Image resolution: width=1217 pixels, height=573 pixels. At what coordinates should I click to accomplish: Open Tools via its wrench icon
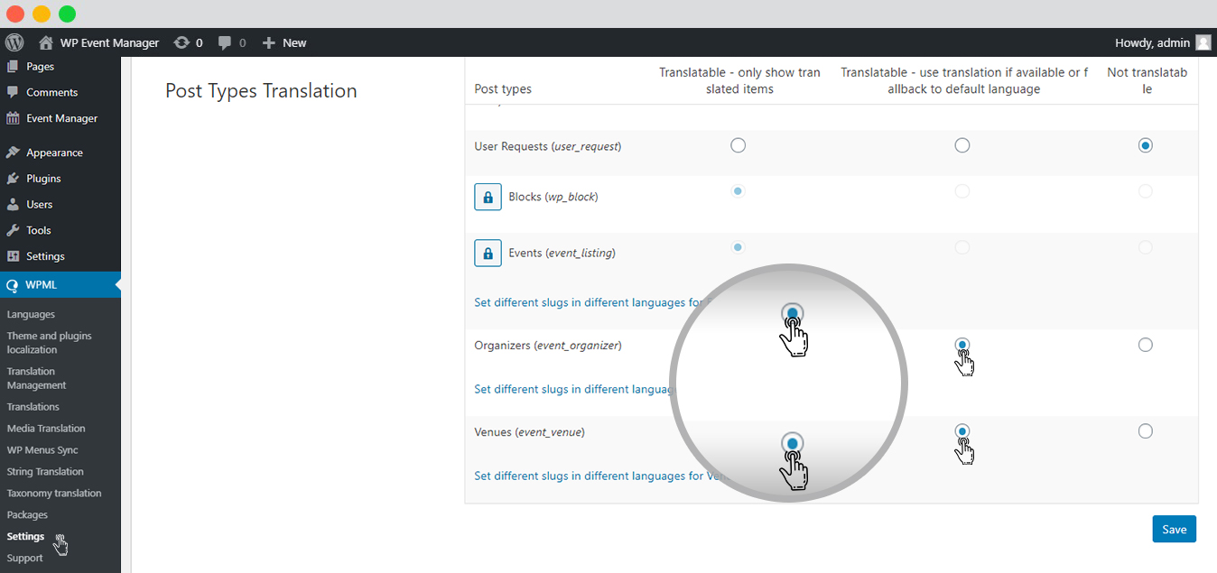coord(13,230)
